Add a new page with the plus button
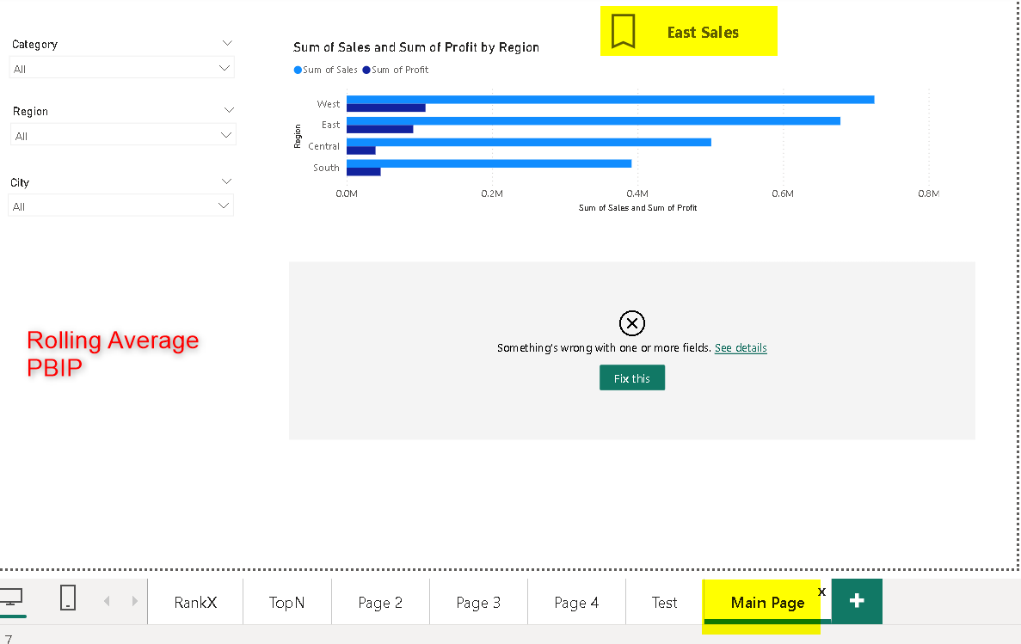Screen dimensions: 1021x644 (857, 601)
